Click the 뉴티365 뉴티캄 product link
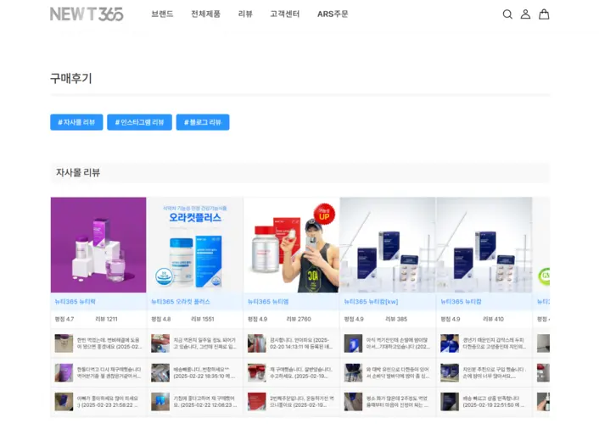Image resolution: width=599 pixels, height=424 pixels. coord(461,302)
